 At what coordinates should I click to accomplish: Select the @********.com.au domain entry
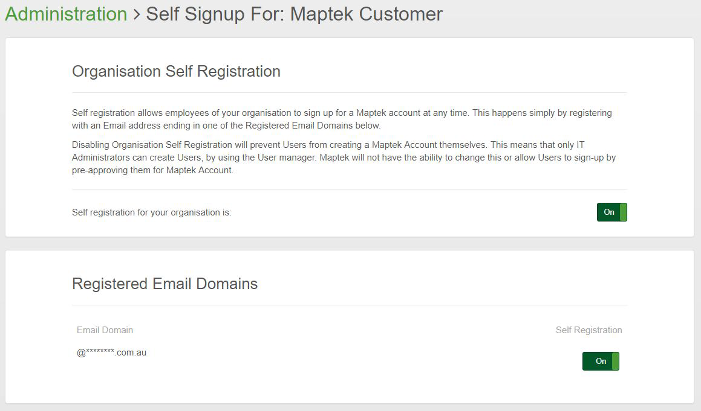click(111, 353)
